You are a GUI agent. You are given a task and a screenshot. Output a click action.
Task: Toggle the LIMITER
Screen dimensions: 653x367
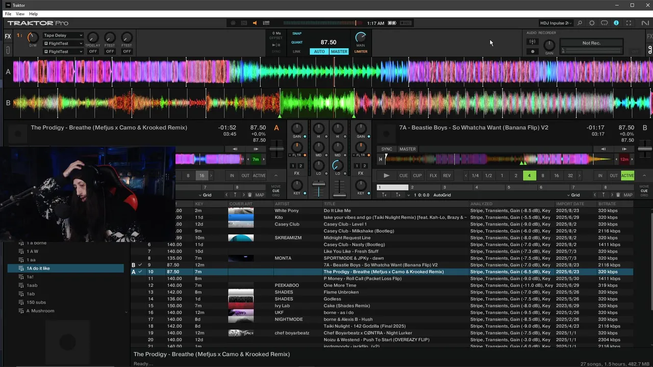(361, 51)
